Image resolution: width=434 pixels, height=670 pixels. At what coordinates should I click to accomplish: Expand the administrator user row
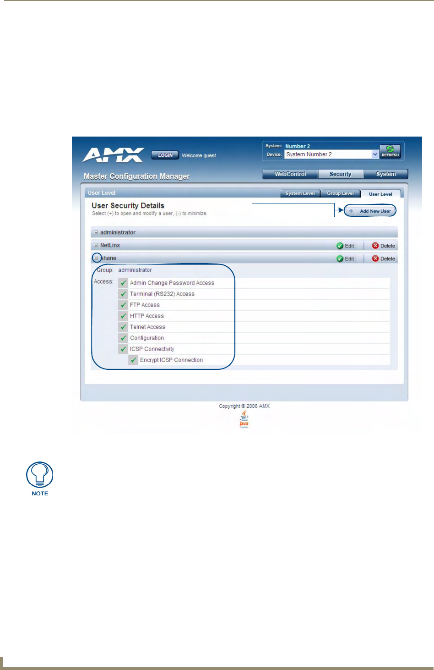point(96,232)
